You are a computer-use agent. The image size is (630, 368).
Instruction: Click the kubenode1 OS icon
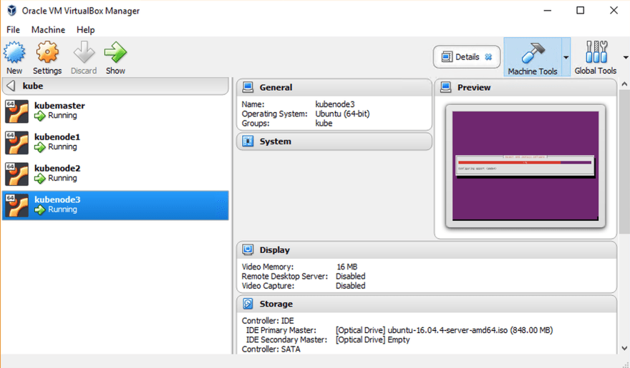17,142
